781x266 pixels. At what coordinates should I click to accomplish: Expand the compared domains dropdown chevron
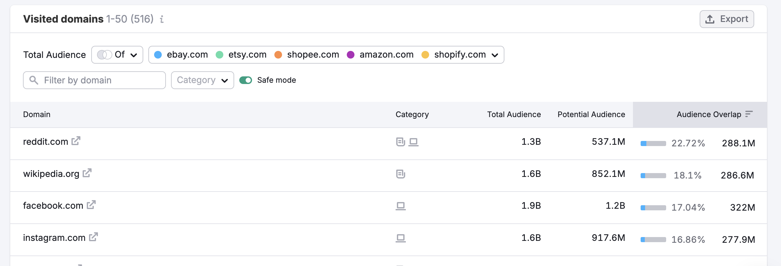[x=495, y=55]
